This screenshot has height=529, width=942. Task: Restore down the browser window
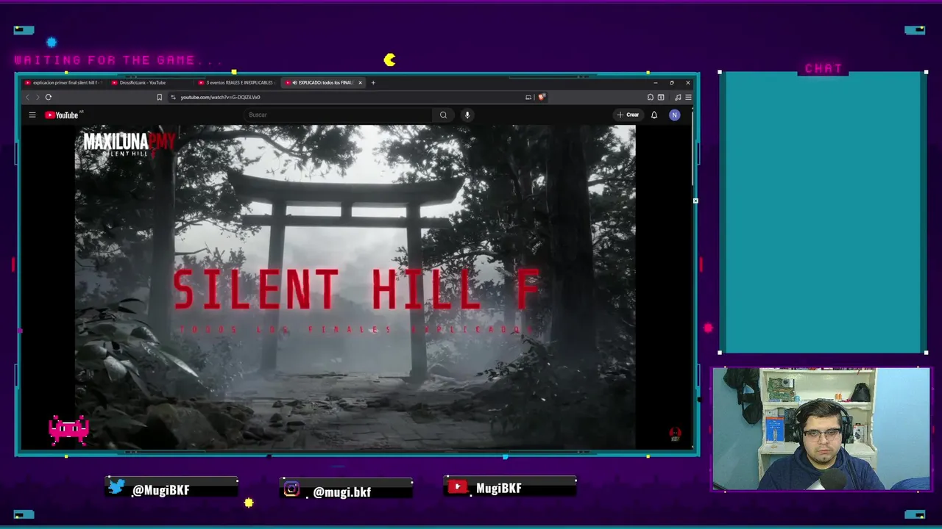coord(671,82)
